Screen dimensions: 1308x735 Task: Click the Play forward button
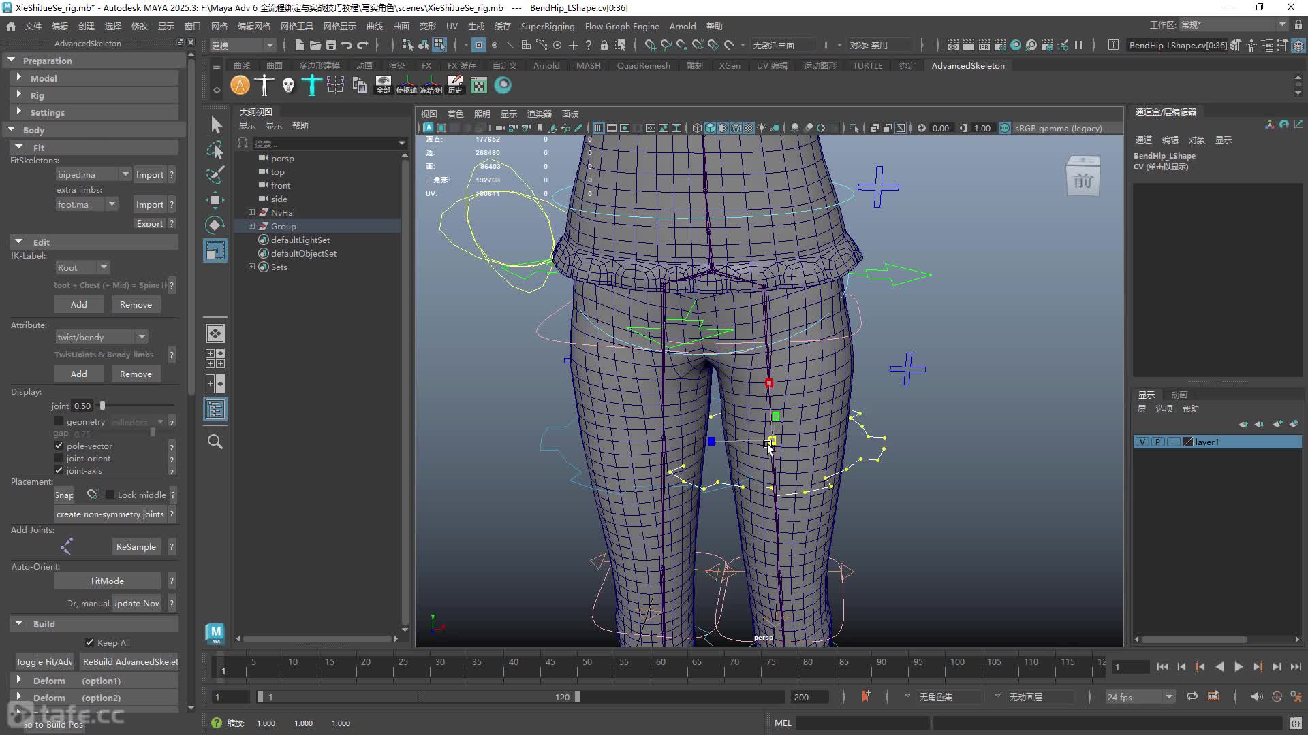click(x=1239, y=667)
